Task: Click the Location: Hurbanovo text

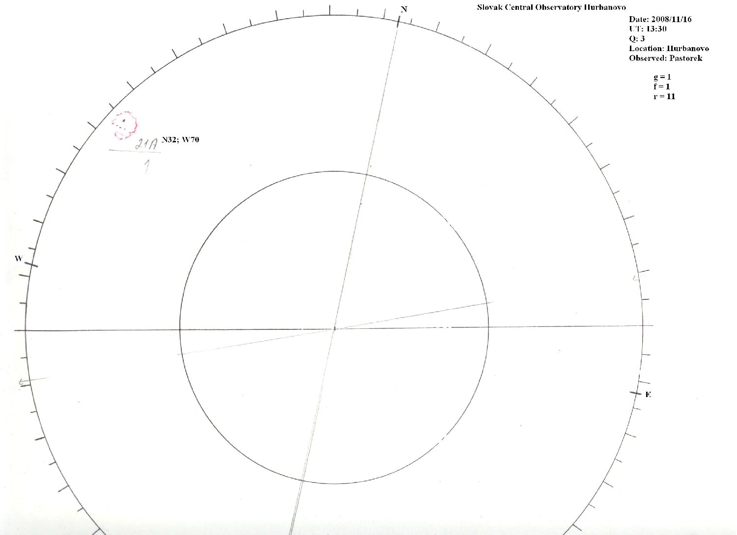Action: click(668, 49)
